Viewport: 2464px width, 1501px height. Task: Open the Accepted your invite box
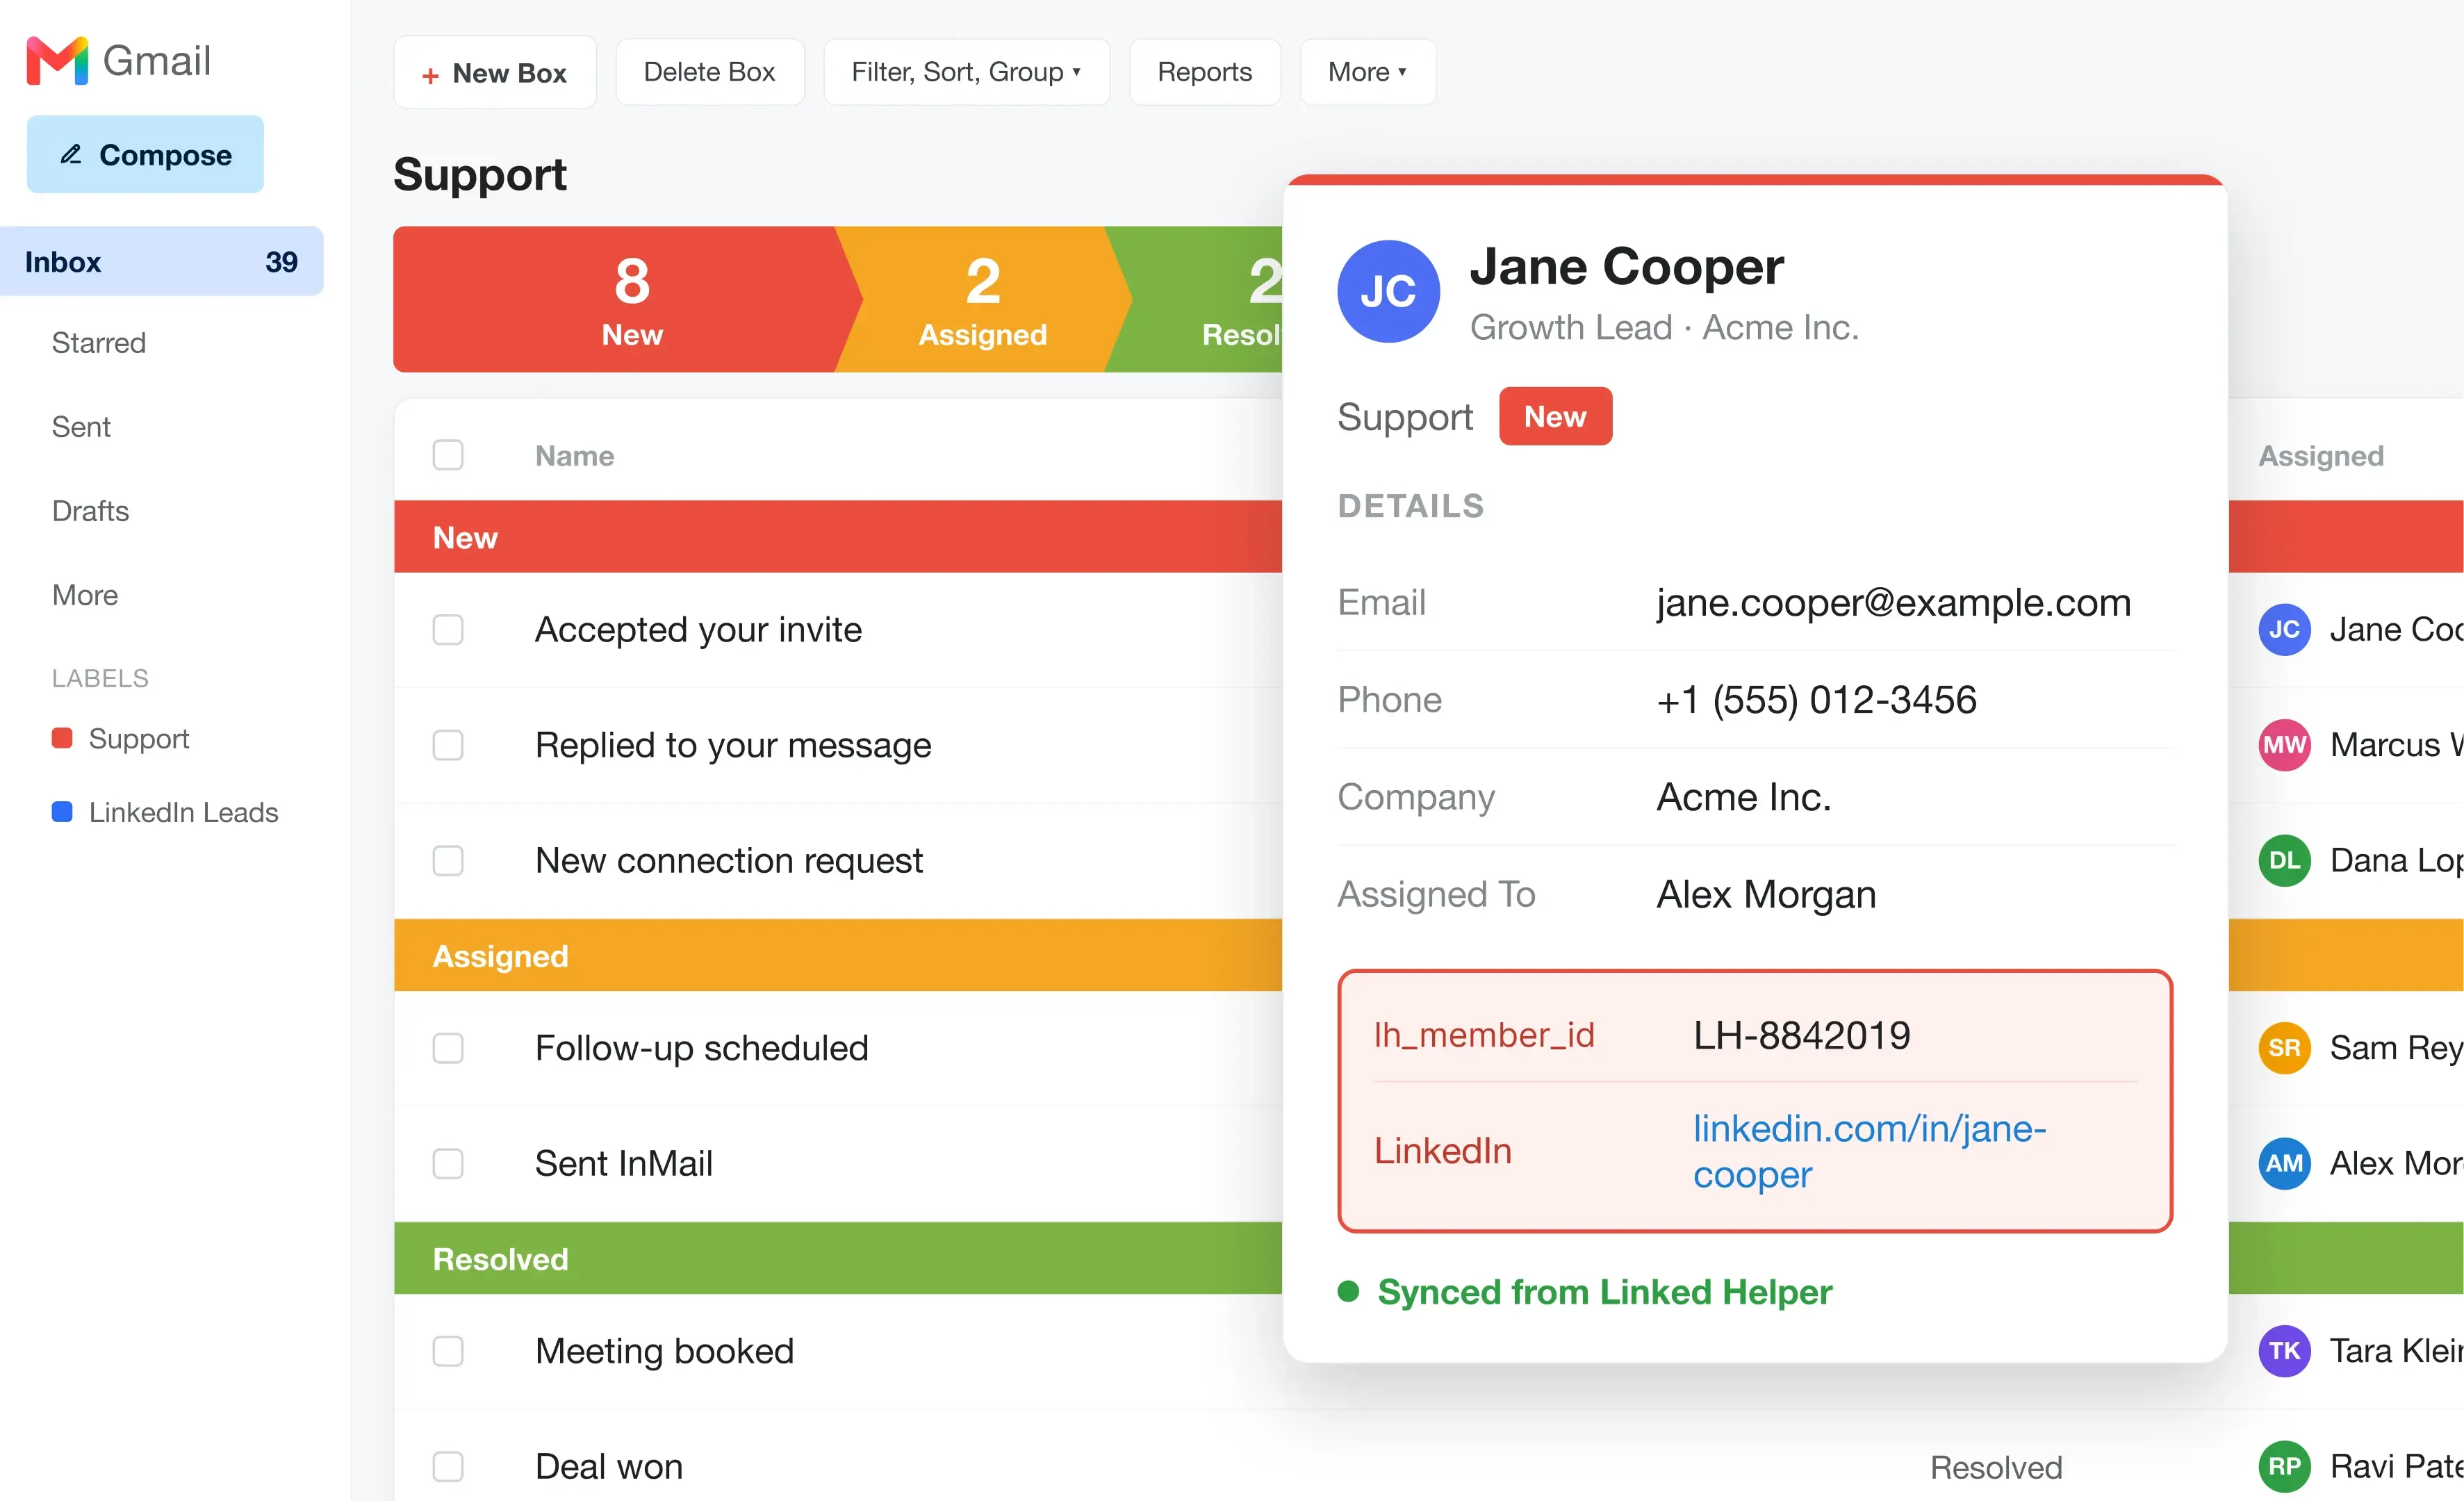pyautogui.click(x=698, y=630)
